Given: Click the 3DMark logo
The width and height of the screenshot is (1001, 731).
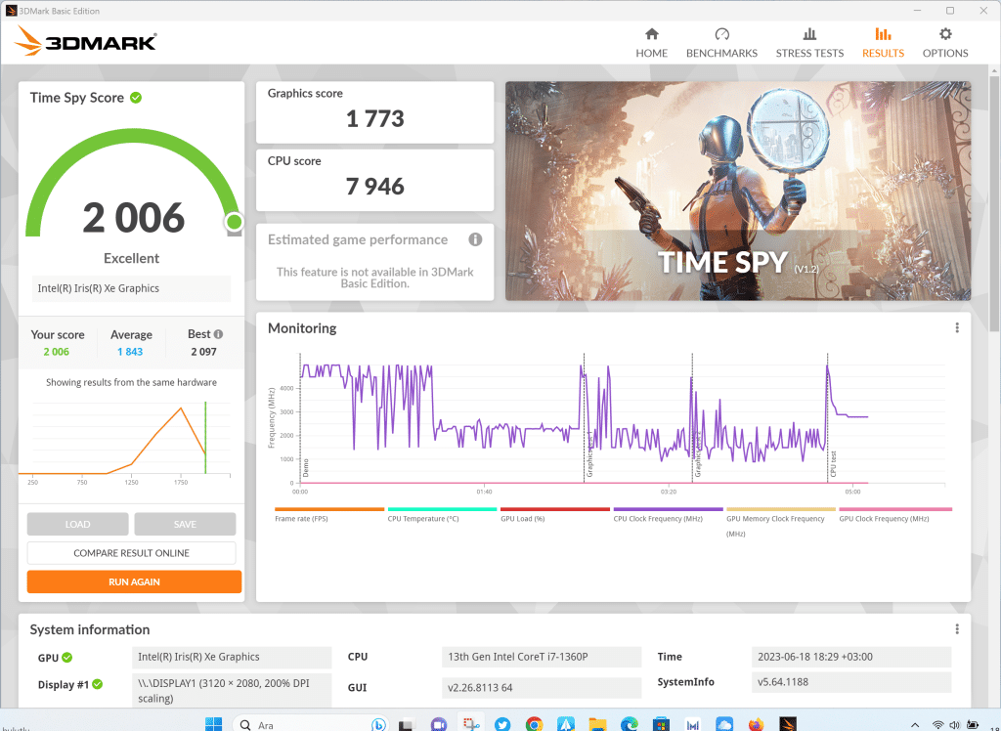Looking at the screenshot, I should 86,41.
